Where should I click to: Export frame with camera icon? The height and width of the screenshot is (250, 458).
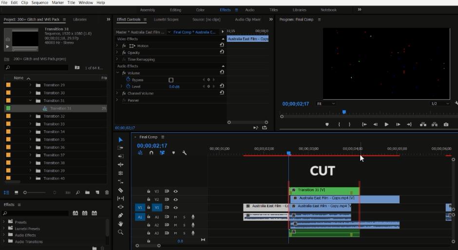pyautogui.click(x=446, y=125)
